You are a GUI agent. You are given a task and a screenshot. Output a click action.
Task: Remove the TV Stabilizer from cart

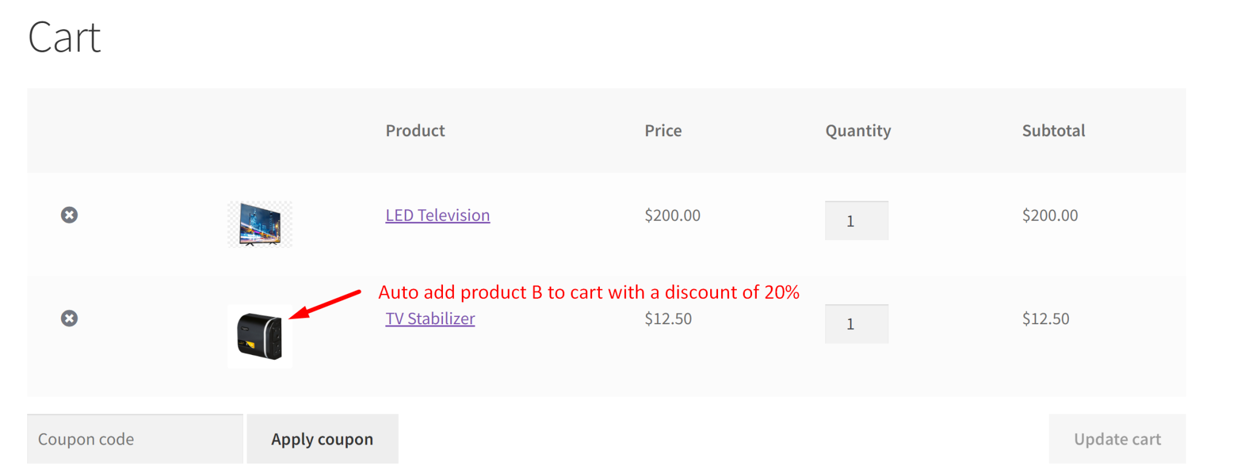click(69, 318)
